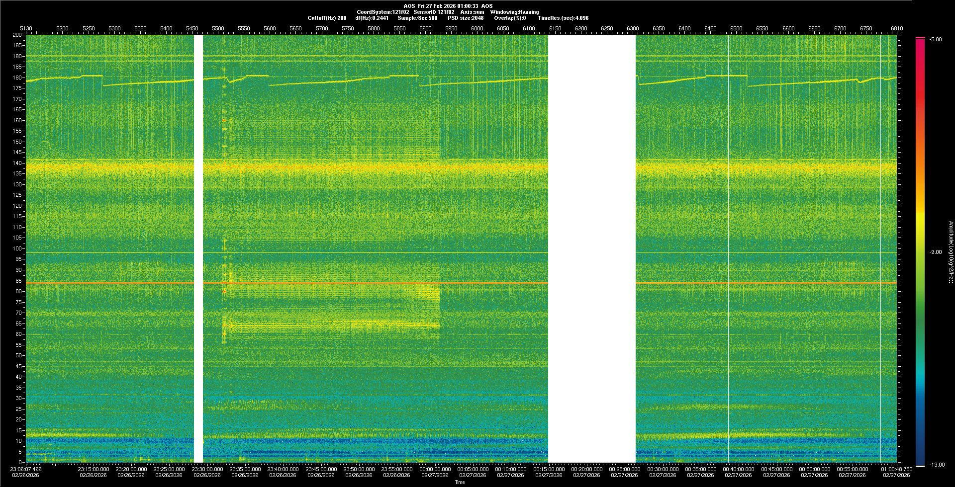
Task: Click the -9.00 label on the colorbar
Action: [935, 252]
